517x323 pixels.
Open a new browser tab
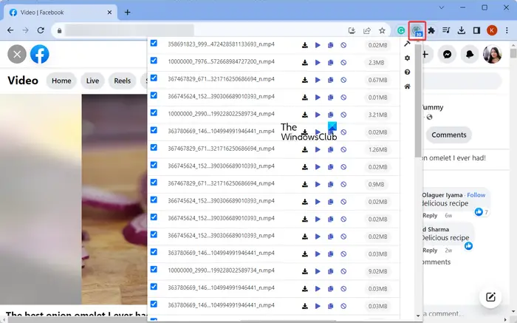pyautogui.click(x=127, y=13)
